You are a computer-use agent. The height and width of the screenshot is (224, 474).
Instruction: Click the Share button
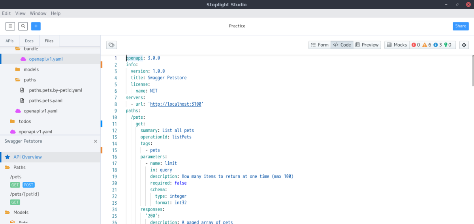[461, 26]
